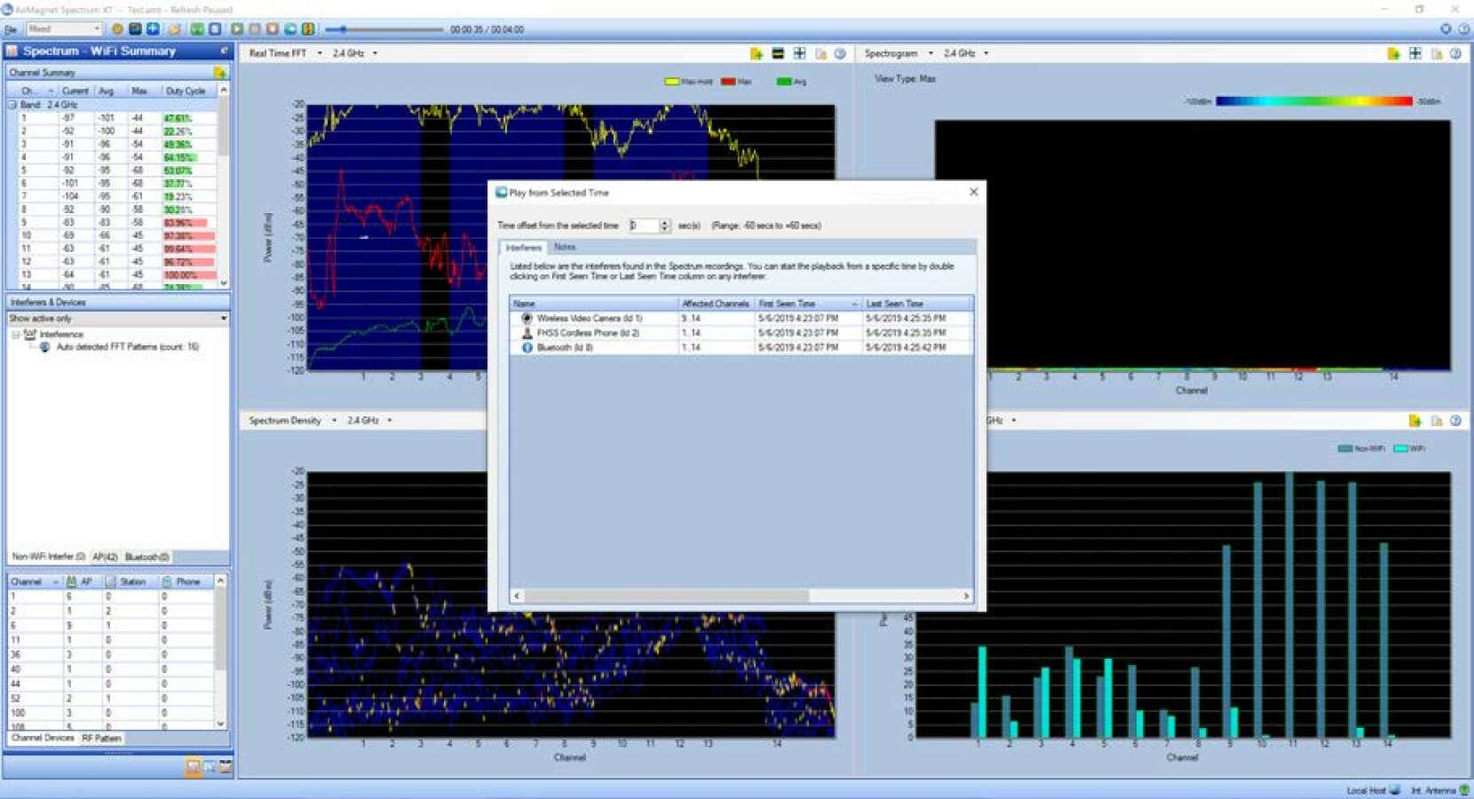Click the green play button in toolbar
This screenshot has width=1474, height=799.
237,29
